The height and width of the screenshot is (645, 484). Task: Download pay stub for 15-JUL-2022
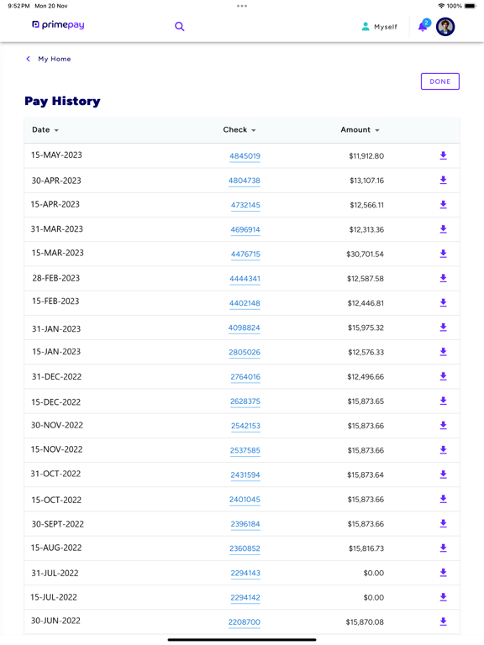(x=444, y=597)
